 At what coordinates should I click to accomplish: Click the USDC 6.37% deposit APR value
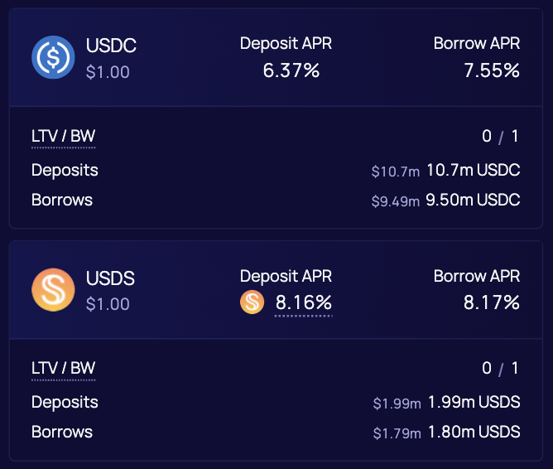[291, 70]
